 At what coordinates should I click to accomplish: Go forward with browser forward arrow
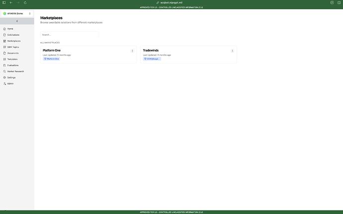[x=18, y=2]
